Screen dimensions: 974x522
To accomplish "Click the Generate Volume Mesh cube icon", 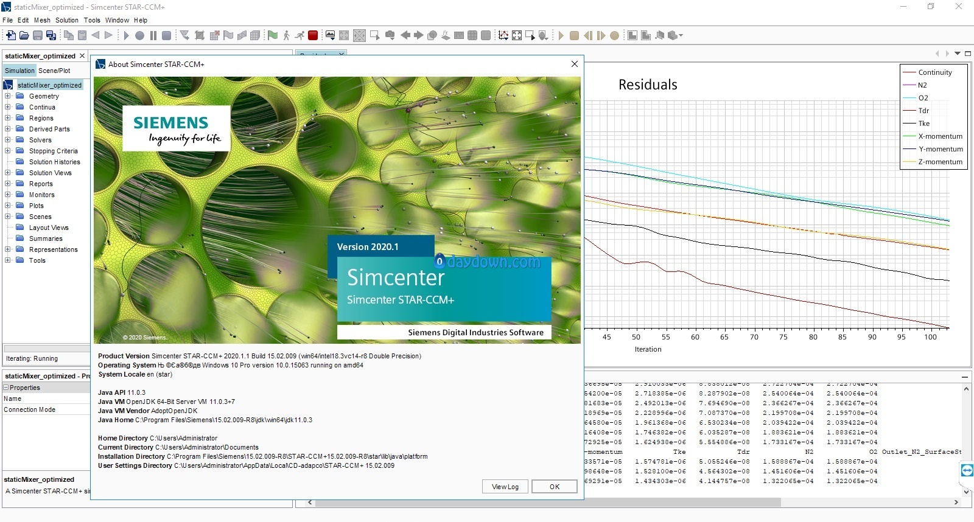I will click(254, 35).
